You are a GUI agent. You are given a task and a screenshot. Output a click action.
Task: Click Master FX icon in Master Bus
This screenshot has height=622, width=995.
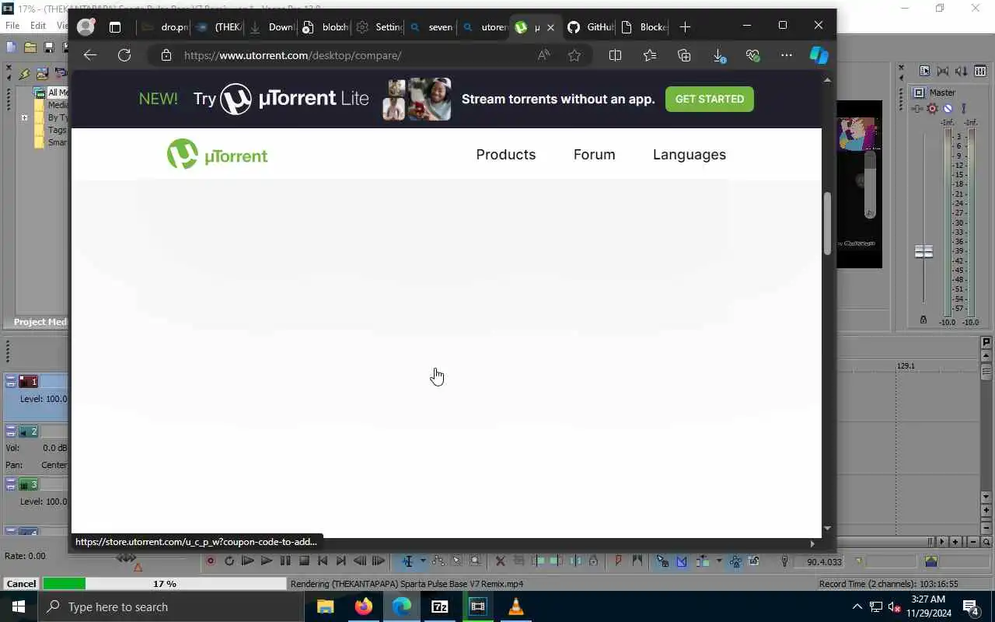coord(933,109)
